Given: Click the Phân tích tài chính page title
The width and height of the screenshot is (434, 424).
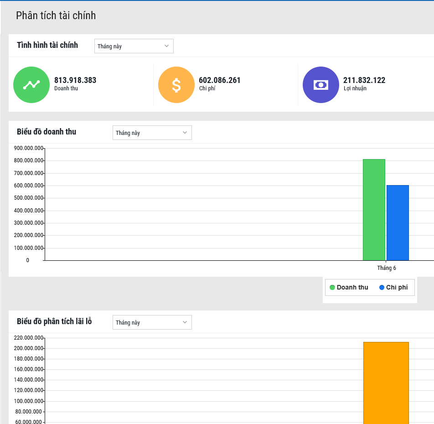Looking at the screenshot, I should 56,16.
